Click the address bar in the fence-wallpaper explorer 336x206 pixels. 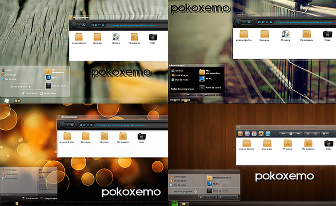click(x=302, y=22)
